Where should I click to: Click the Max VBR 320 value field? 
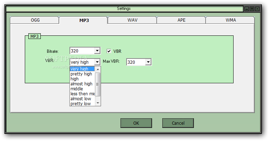coord(136,62)
